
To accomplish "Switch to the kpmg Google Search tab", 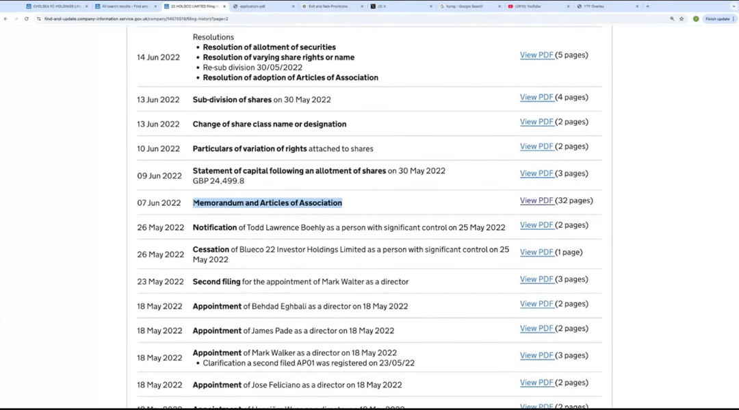I will [465, 6].
